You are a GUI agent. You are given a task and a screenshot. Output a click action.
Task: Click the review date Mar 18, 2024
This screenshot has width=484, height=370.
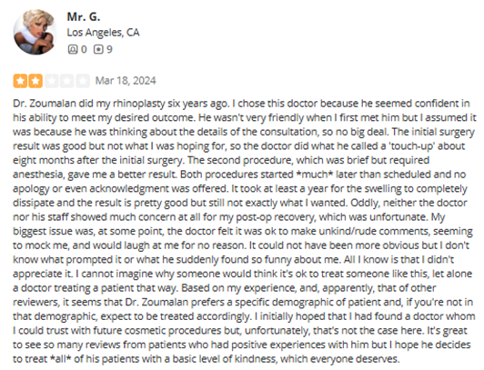click(x=126, y=81)
